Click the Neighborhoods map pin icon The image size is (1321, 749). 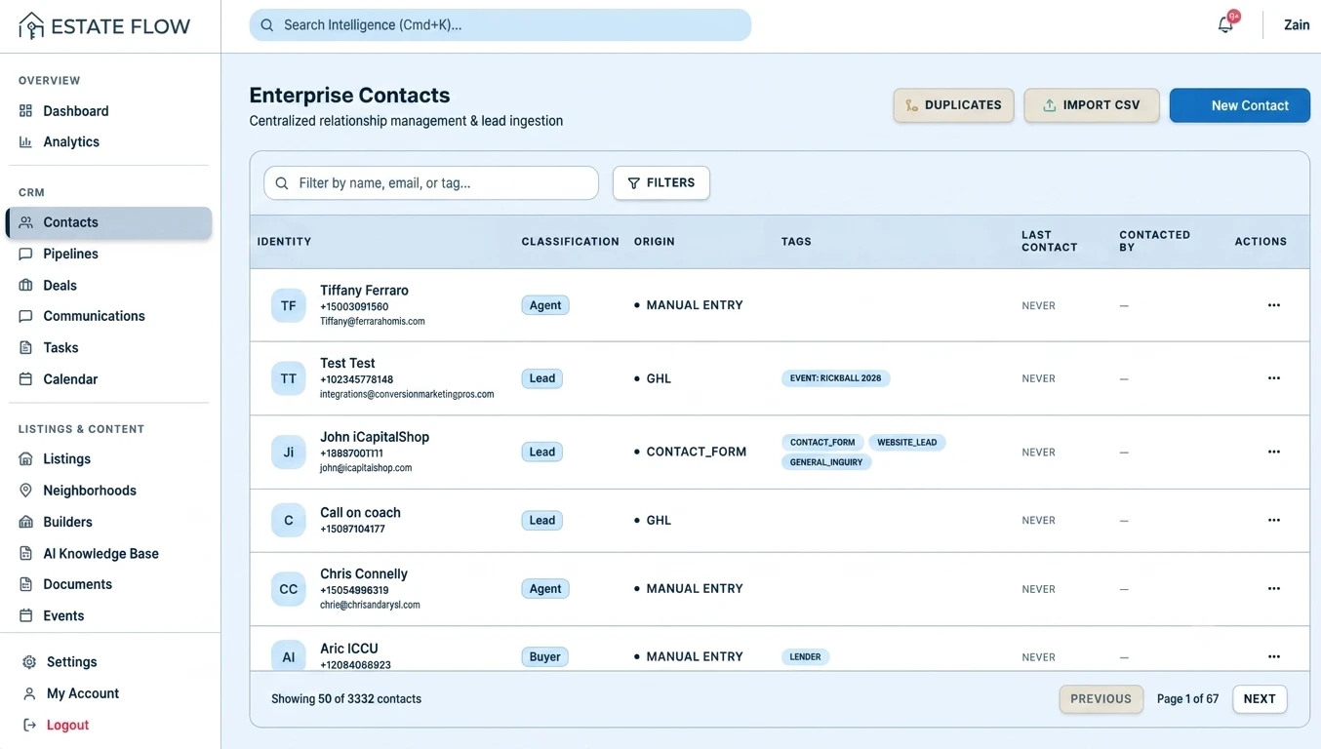(x=26, y=491)
